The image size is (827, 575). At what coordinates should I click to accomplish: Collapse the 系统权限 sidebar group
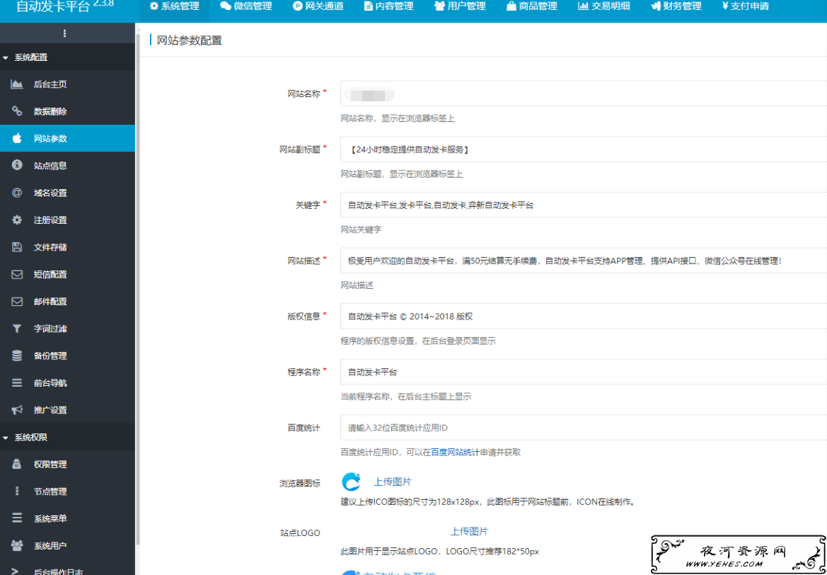coord(67,437)
